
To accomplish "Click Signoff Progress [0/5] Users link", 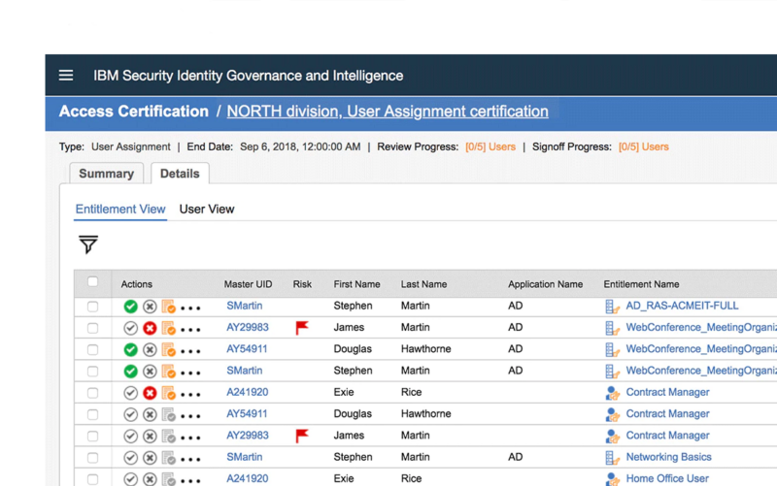I will [643, 147].
